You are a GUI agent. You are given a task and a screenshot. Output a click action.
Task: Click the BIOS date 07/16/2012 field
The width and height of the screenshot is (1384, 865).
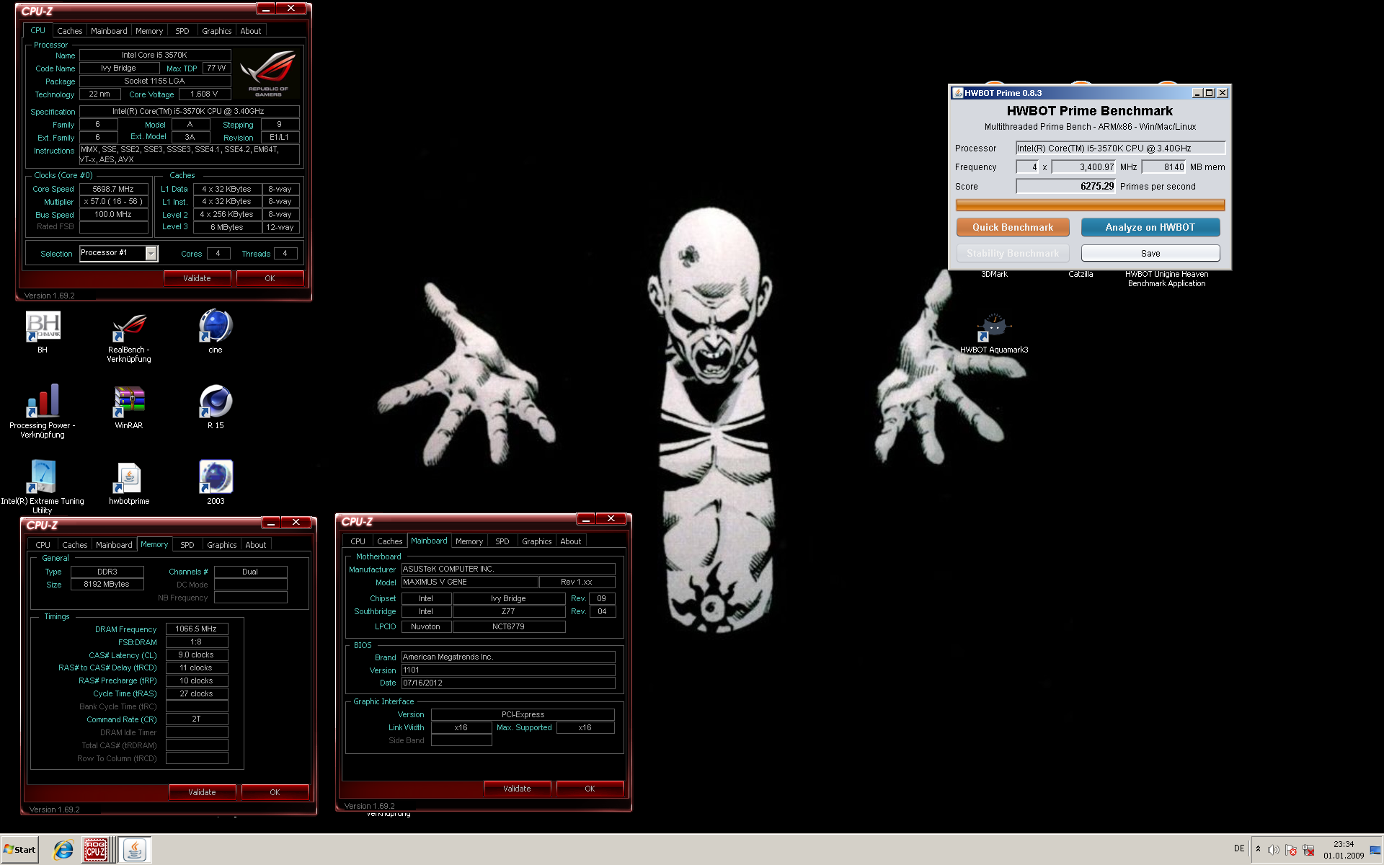508,683
